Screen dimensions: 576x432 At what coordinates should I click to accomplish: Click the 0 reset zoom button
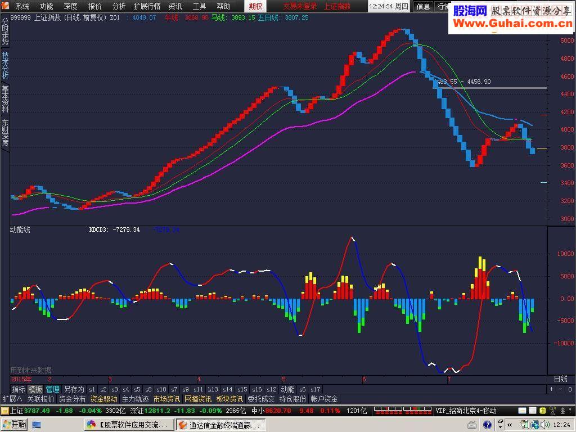coord(570,389)
